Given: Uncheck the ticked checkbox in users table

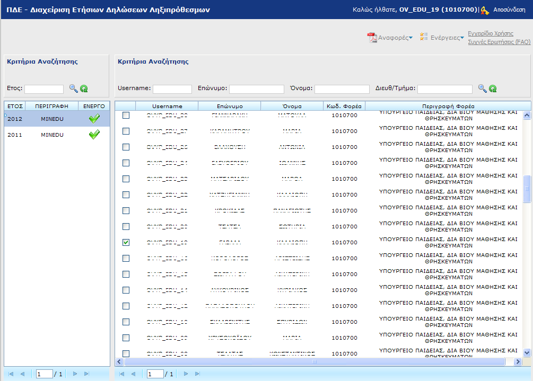Looking at the screenshot, I should (x=126, y=242).
